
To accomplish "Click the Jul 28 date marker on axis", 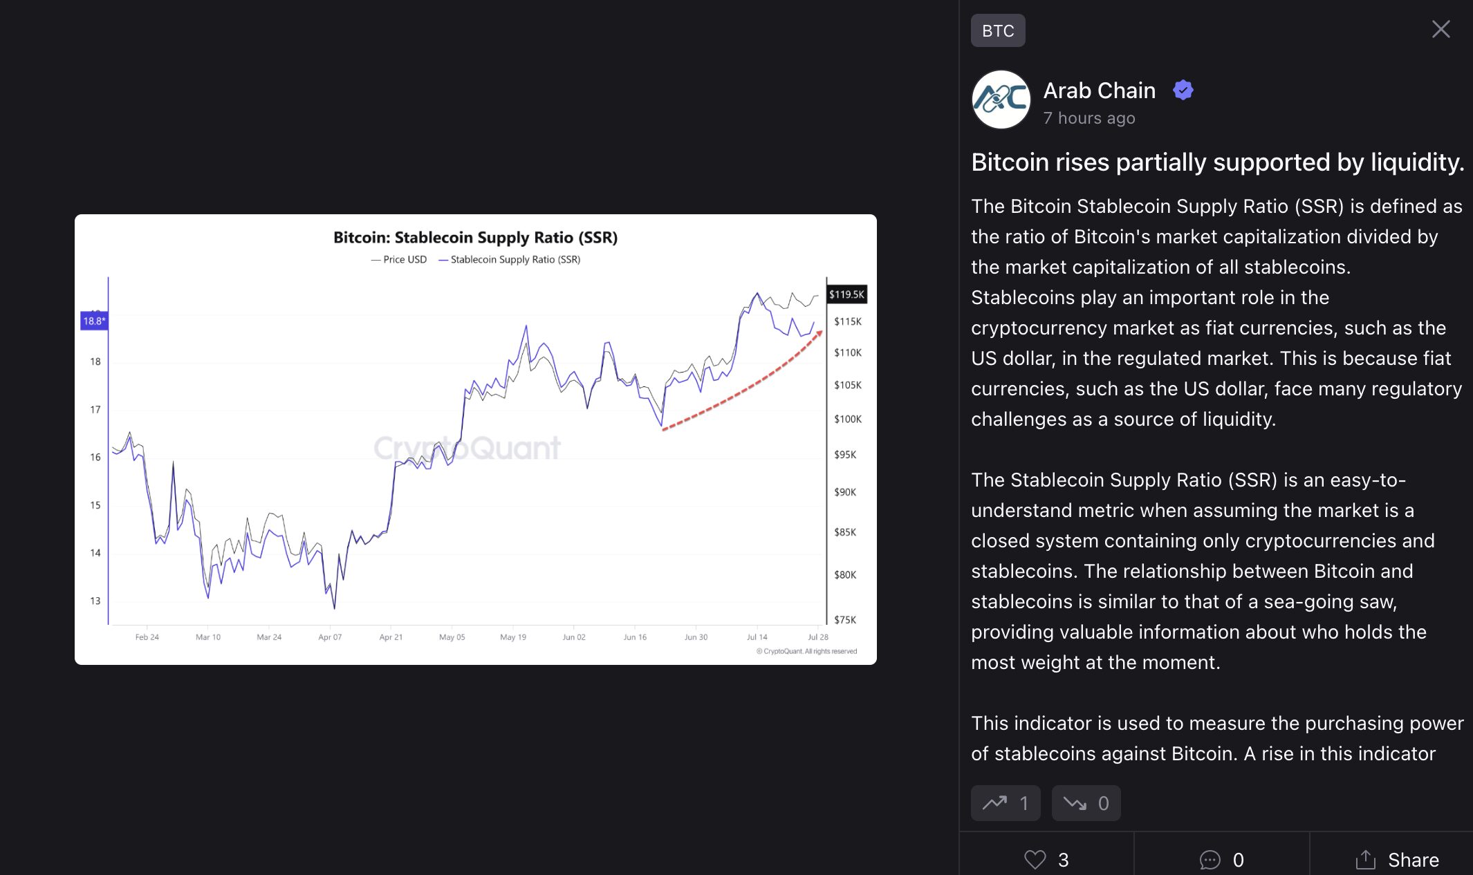I will [x=818, y=637].
